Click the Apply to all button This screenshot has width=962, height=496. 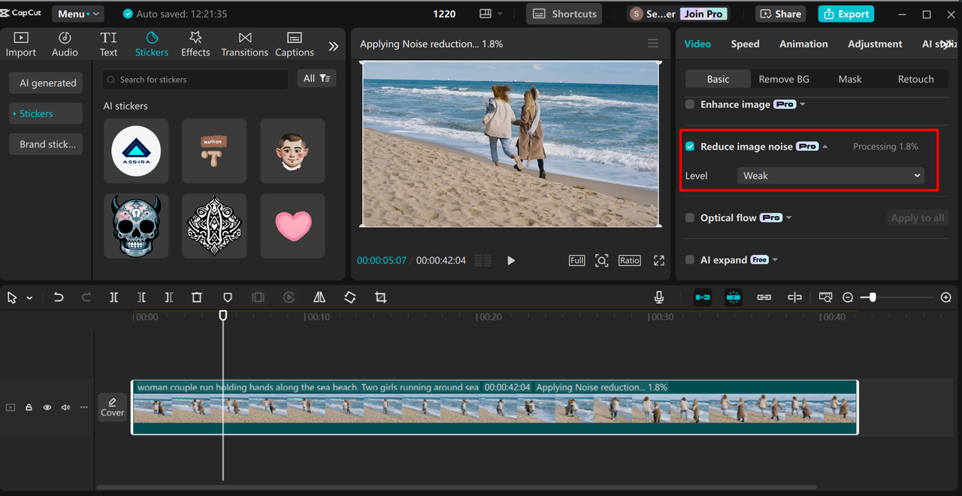917,218
